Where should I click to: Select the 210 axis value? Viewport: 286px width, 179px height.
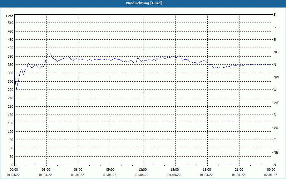(11, 106)
